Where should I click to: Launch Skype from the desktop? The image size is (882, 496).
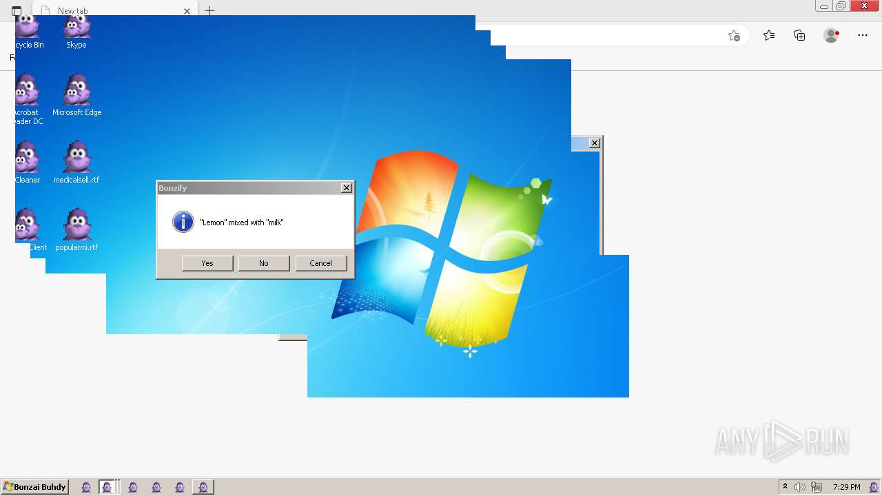76,32
